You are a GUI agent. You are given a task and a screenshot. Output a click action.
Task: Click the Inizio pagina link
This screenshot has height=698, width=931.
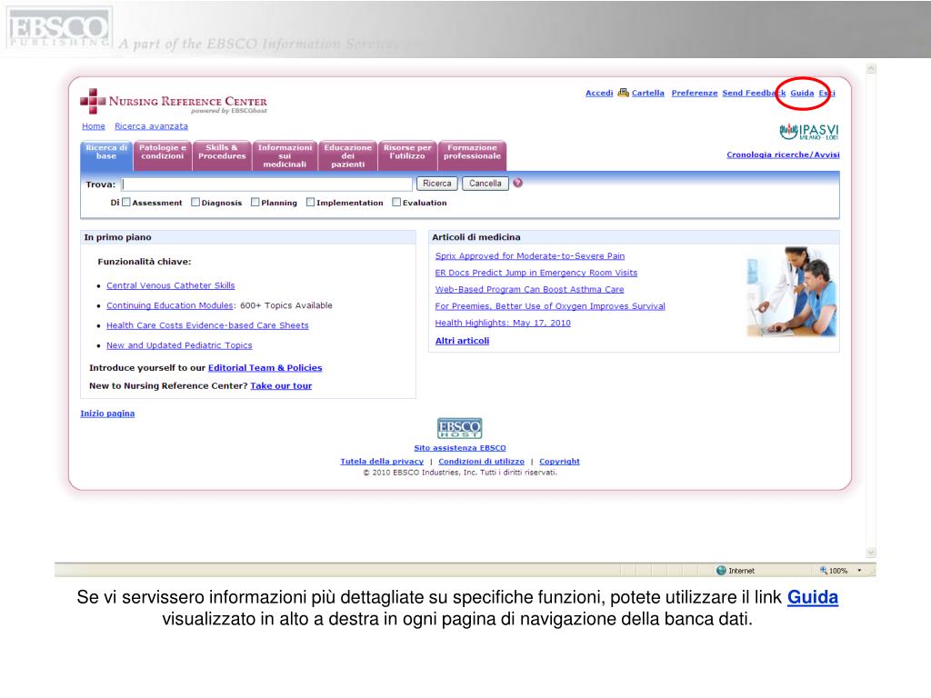107,414
